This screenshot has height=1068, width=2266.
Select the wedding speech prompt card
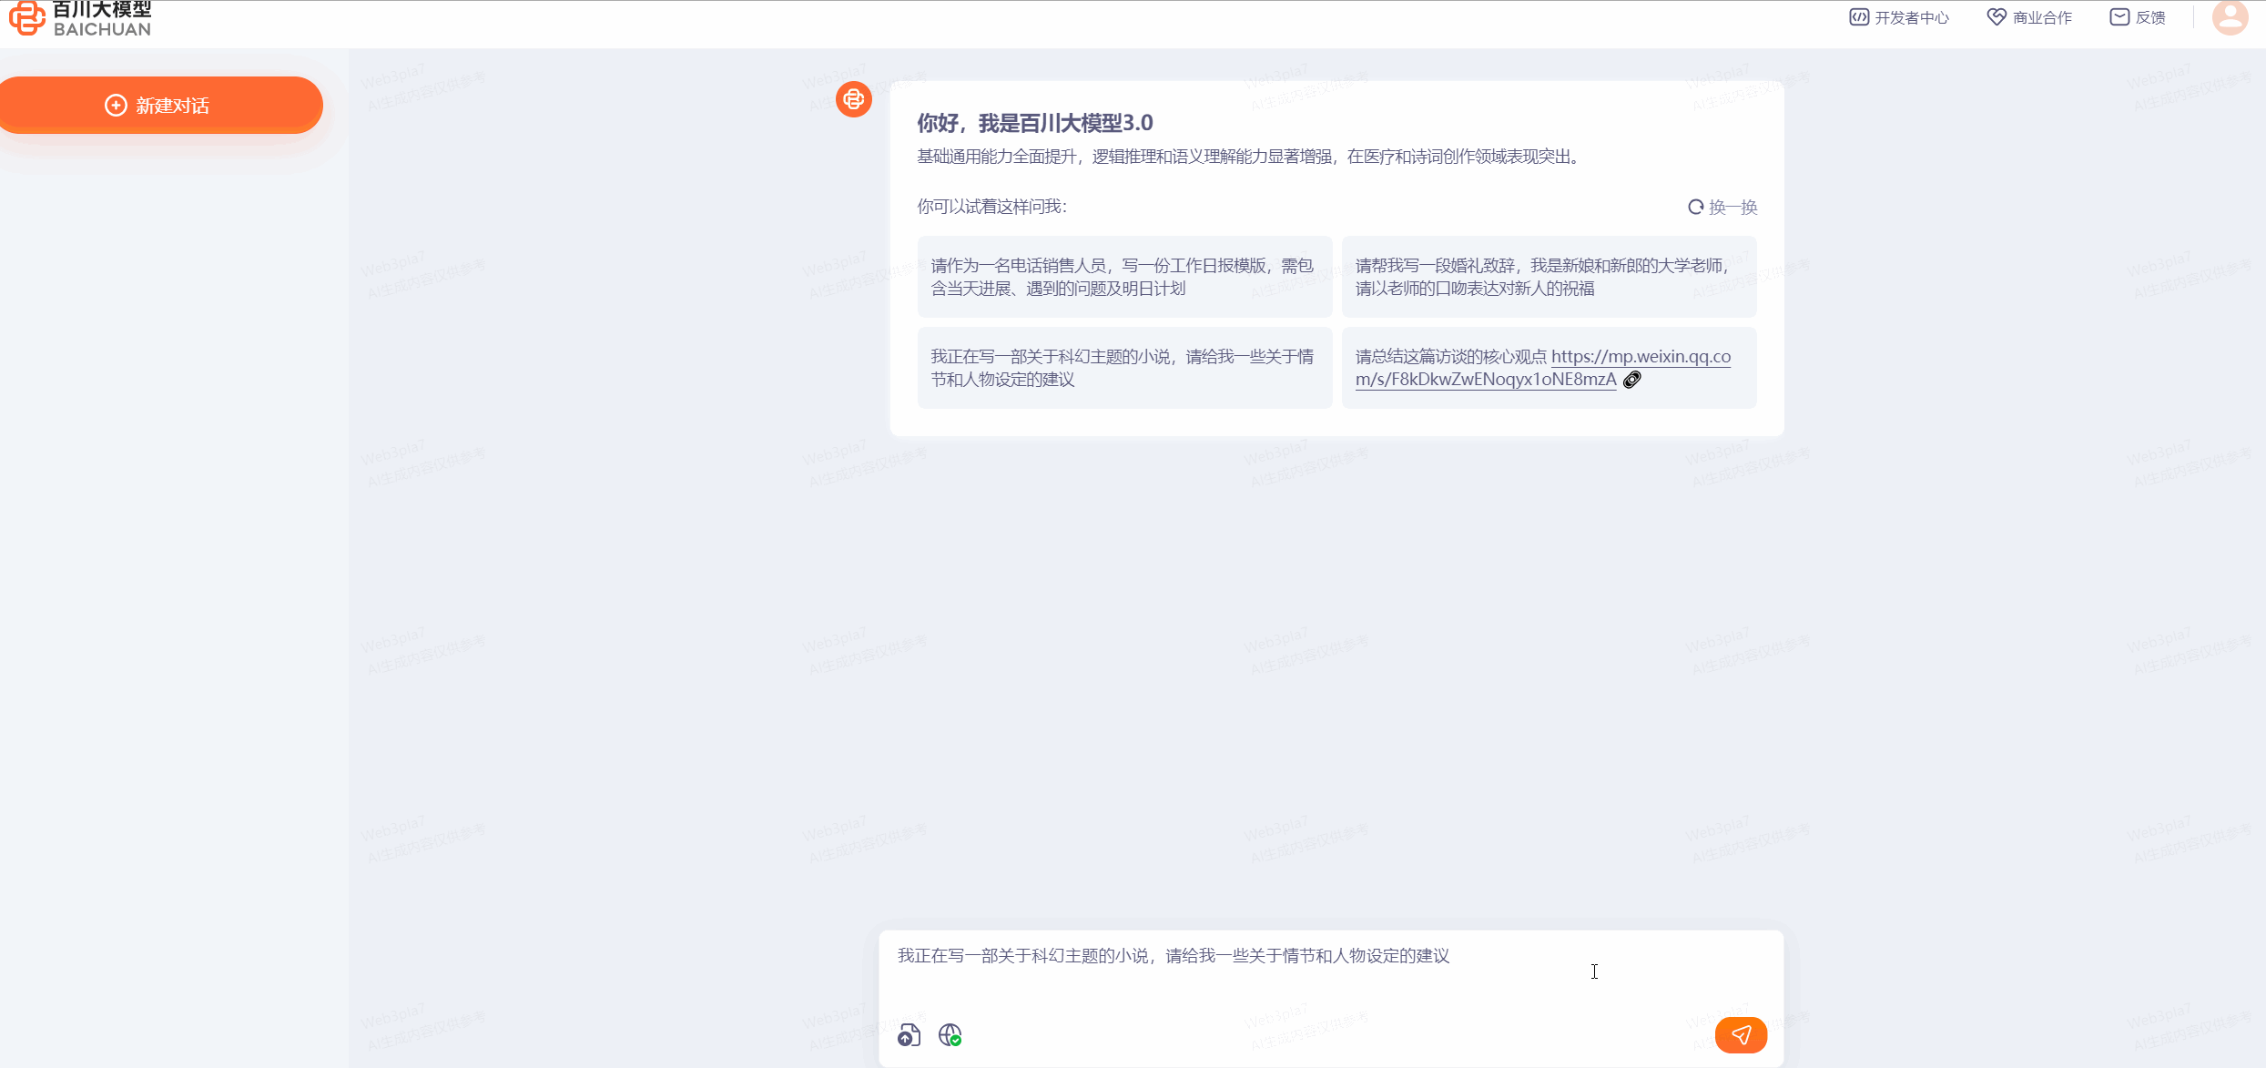coord(1549,277)
